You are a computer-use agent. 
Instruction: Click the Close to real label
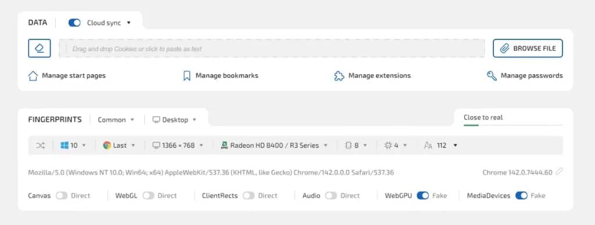click(483, 117)
